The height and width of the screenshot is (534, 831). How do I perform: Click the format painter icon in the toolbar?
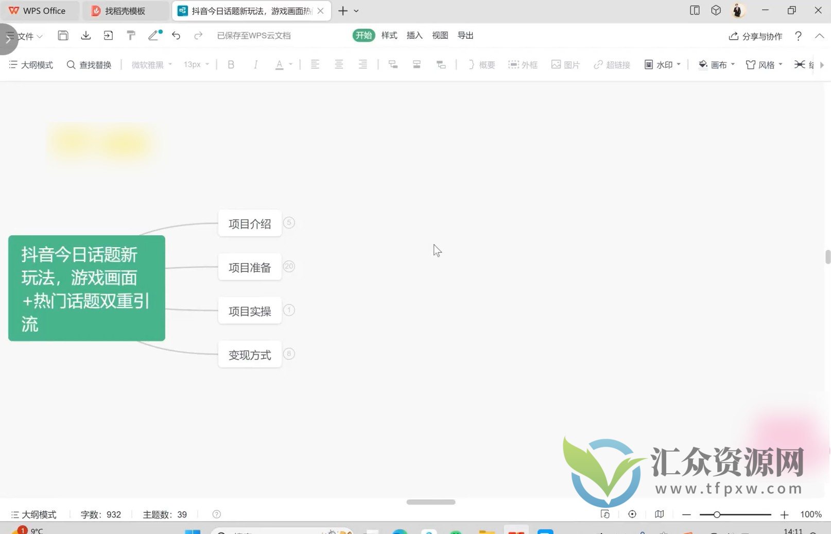point(131,35)
